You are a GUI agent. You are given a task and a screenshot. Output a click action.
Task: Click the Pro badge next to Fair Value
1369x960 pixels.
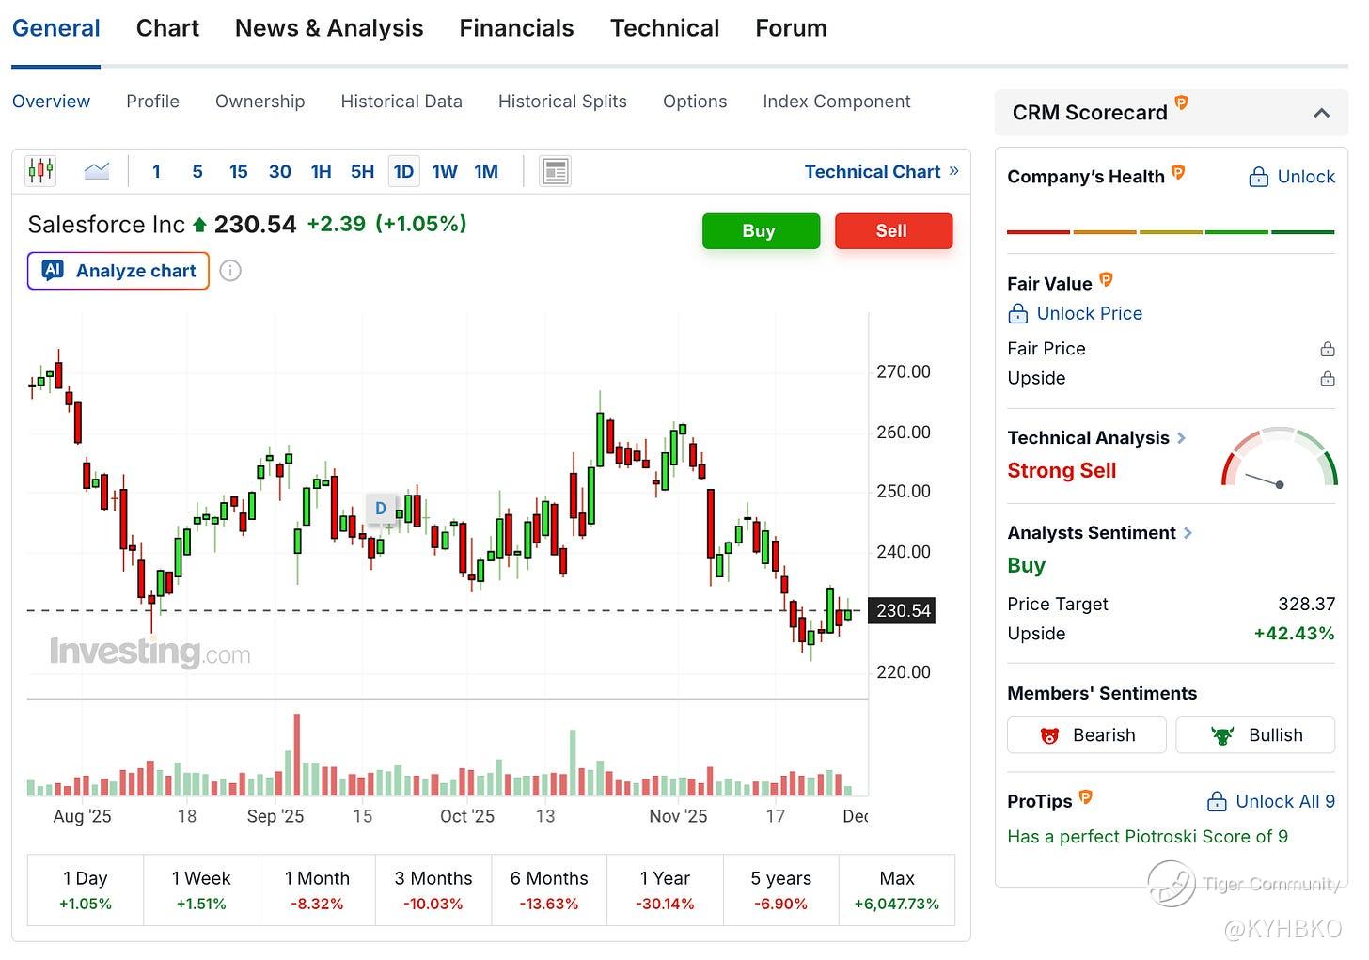point(1107,279)
